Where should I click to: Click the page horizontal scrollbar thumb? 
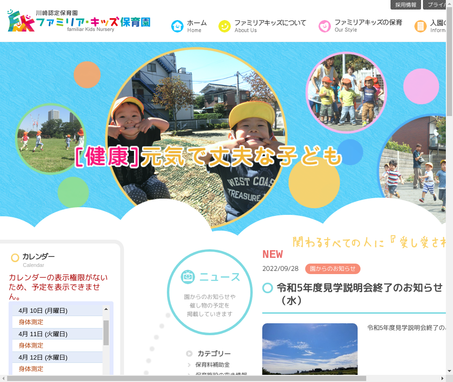[186, 379]
